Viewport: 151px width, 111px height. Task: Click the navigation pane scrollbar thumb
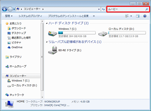coord(42,57)
